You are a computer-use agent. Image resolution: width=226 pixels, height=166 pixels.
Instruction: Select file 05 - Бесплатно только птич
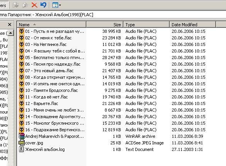[54, 58]
